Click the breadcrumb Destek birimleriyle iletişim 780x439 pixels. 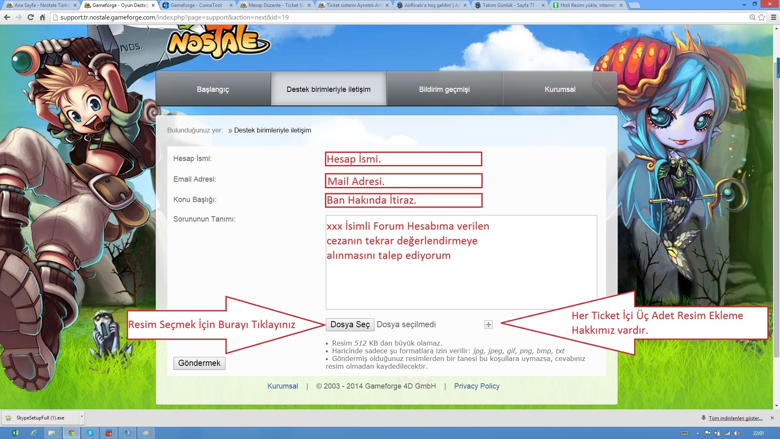point(273,130)
